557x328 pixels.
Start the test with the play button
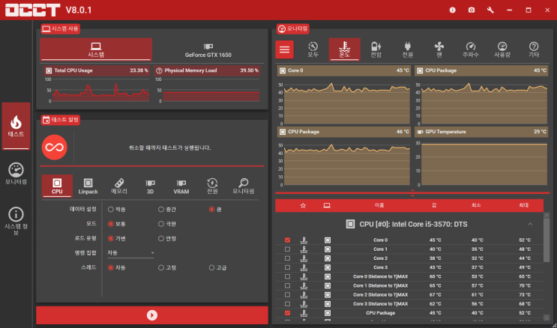152,315
